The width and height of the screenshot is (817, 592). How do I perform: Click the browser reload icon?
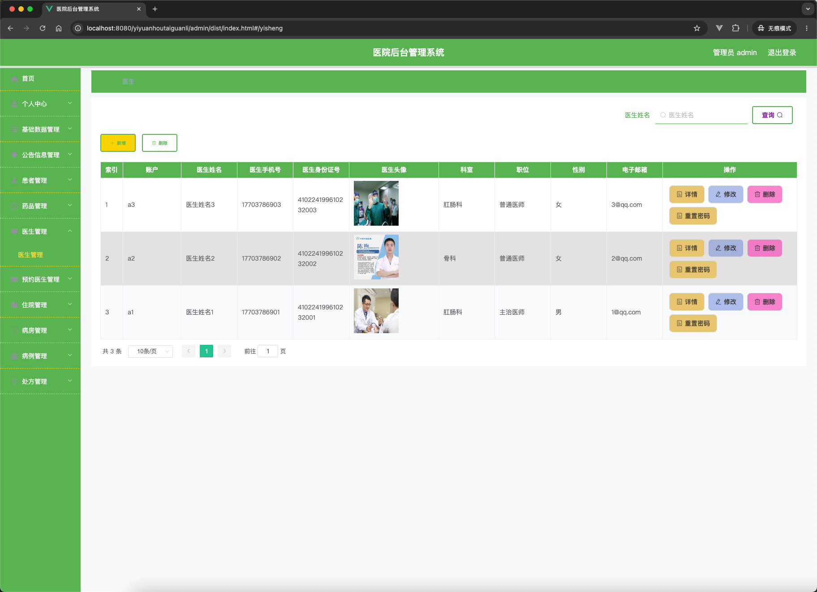43,28
